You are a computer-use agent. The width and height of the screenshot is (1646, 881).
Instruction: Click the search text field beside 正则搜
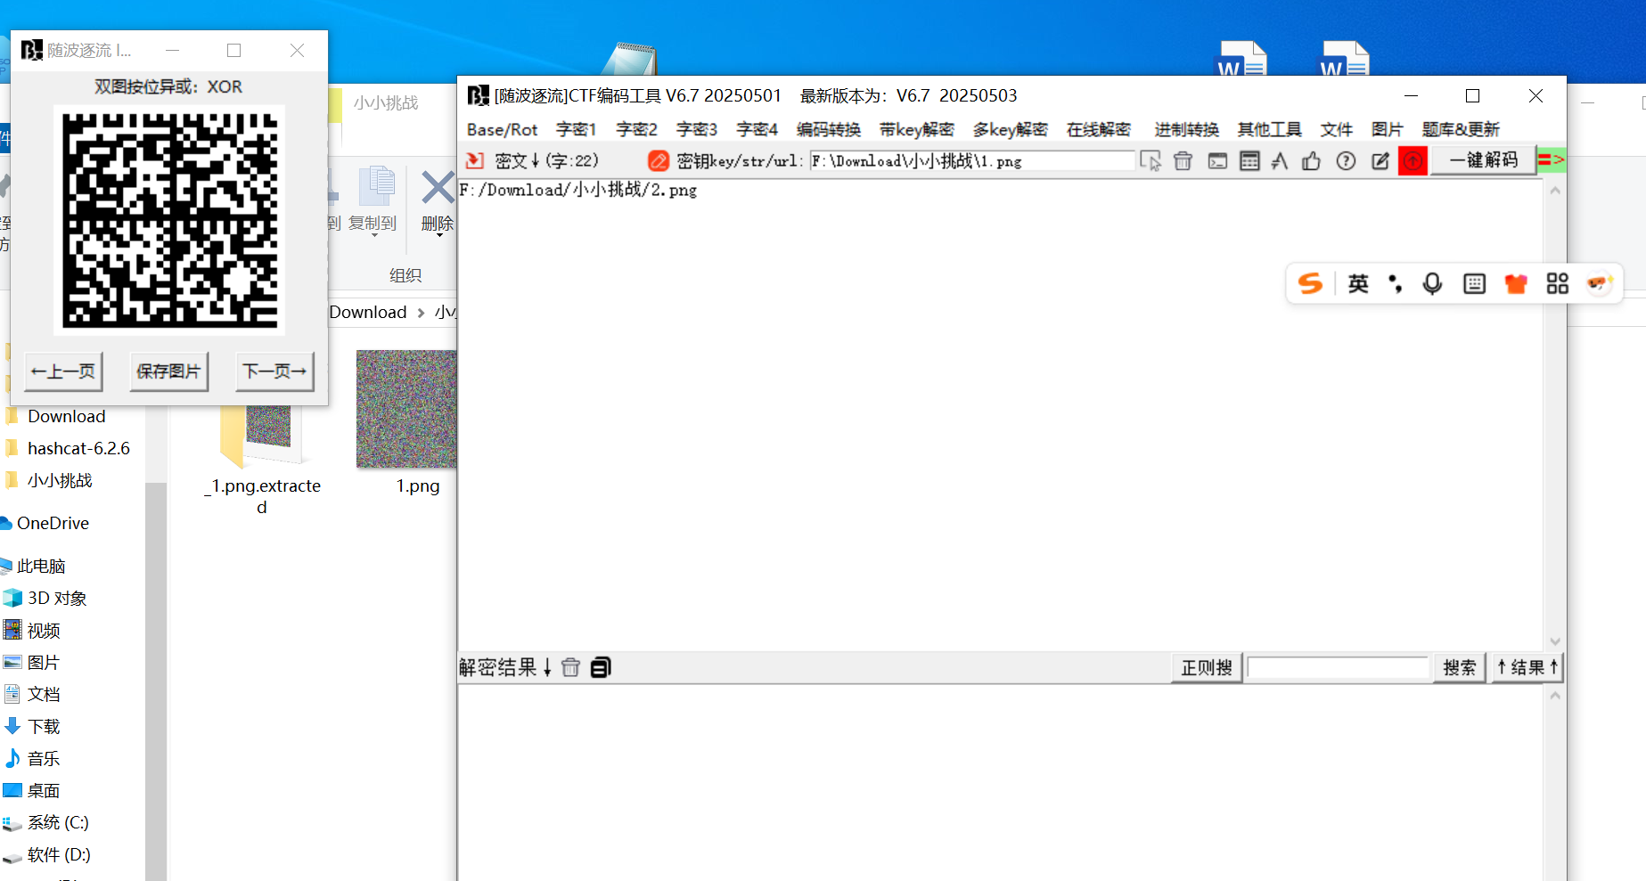(x=1338, y=667)
